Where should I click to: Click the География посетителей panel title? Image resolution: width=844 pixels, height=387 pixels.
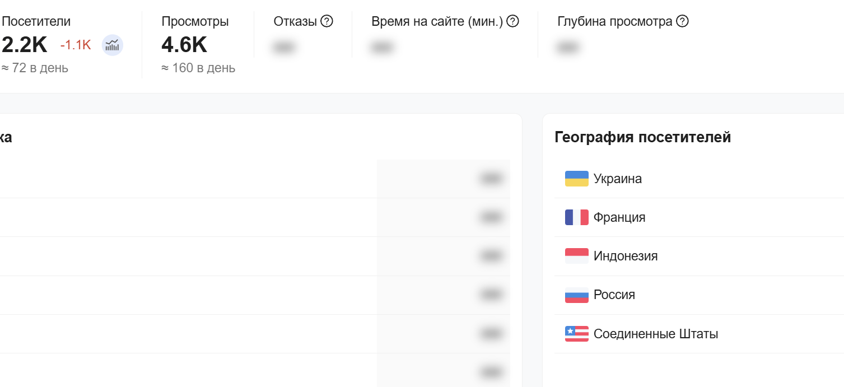point(642,136)
